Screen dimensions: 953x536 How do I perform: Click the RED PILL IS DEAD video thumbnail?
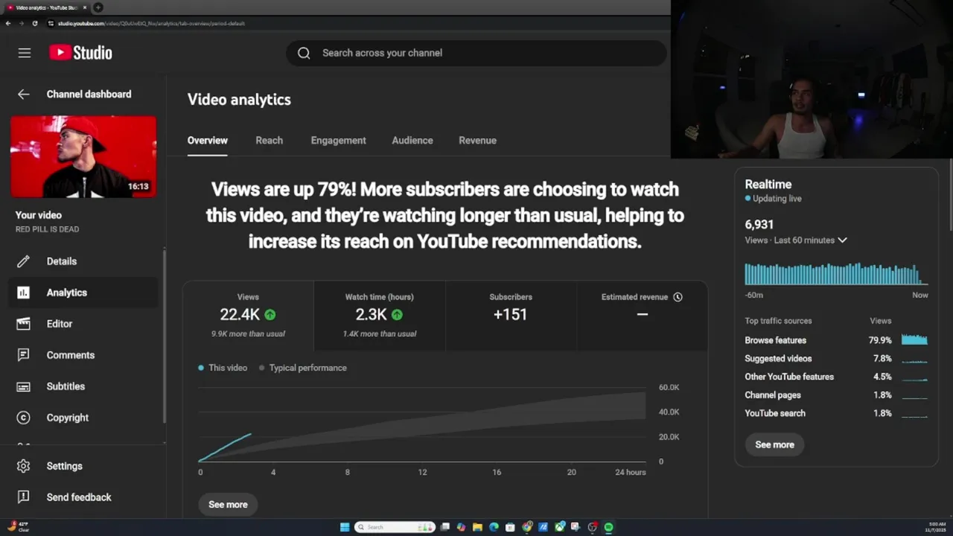tap(83, 156)
